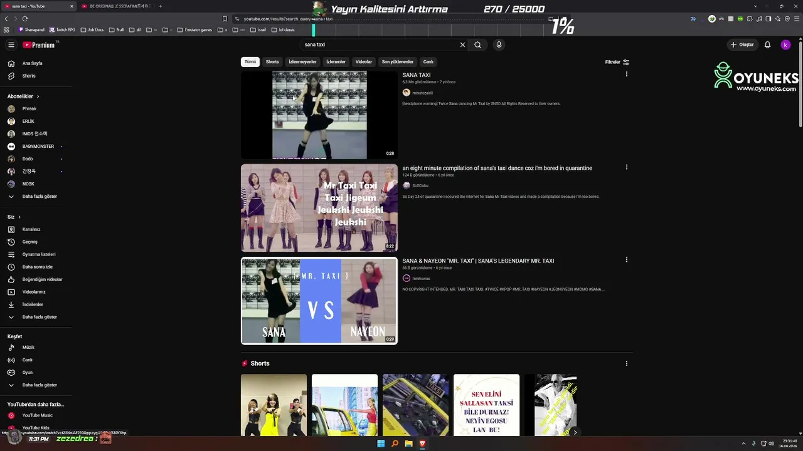Open the BABYMONSTER subscription channel
Image resolution: width=803 pixels, height=451 pixels.
[x=38, y=147]
